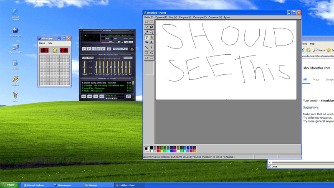
Task: Open Internet Explorer desktop icon
Action: coord(15,14)
